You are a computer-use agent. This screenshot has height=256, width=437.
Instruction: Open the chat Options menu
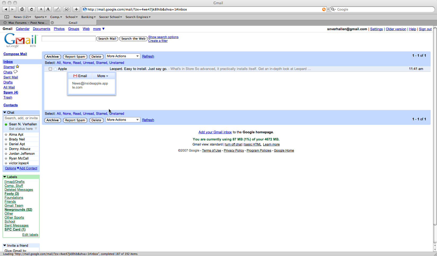click(x=12, y=168)
